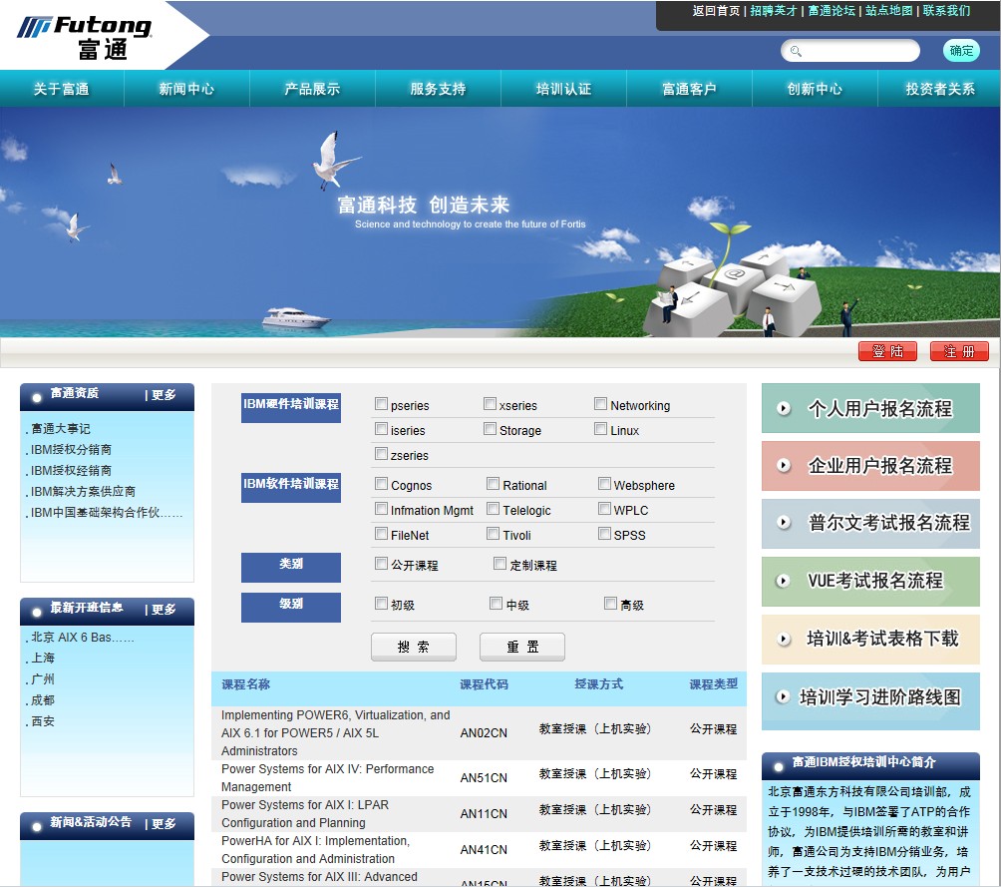Click the search magnifier icon

796,51
